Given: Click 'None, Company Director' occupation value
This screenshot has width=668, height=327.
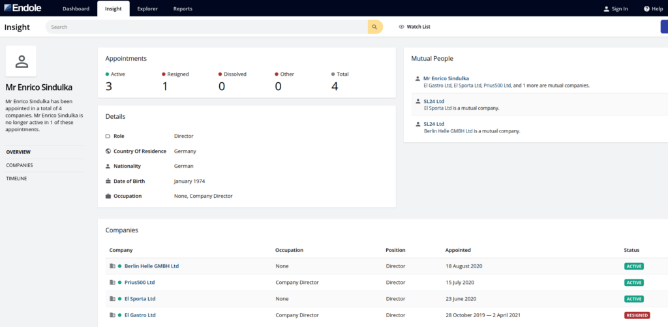Looking at the screenshot, I should tap(204, 196).
